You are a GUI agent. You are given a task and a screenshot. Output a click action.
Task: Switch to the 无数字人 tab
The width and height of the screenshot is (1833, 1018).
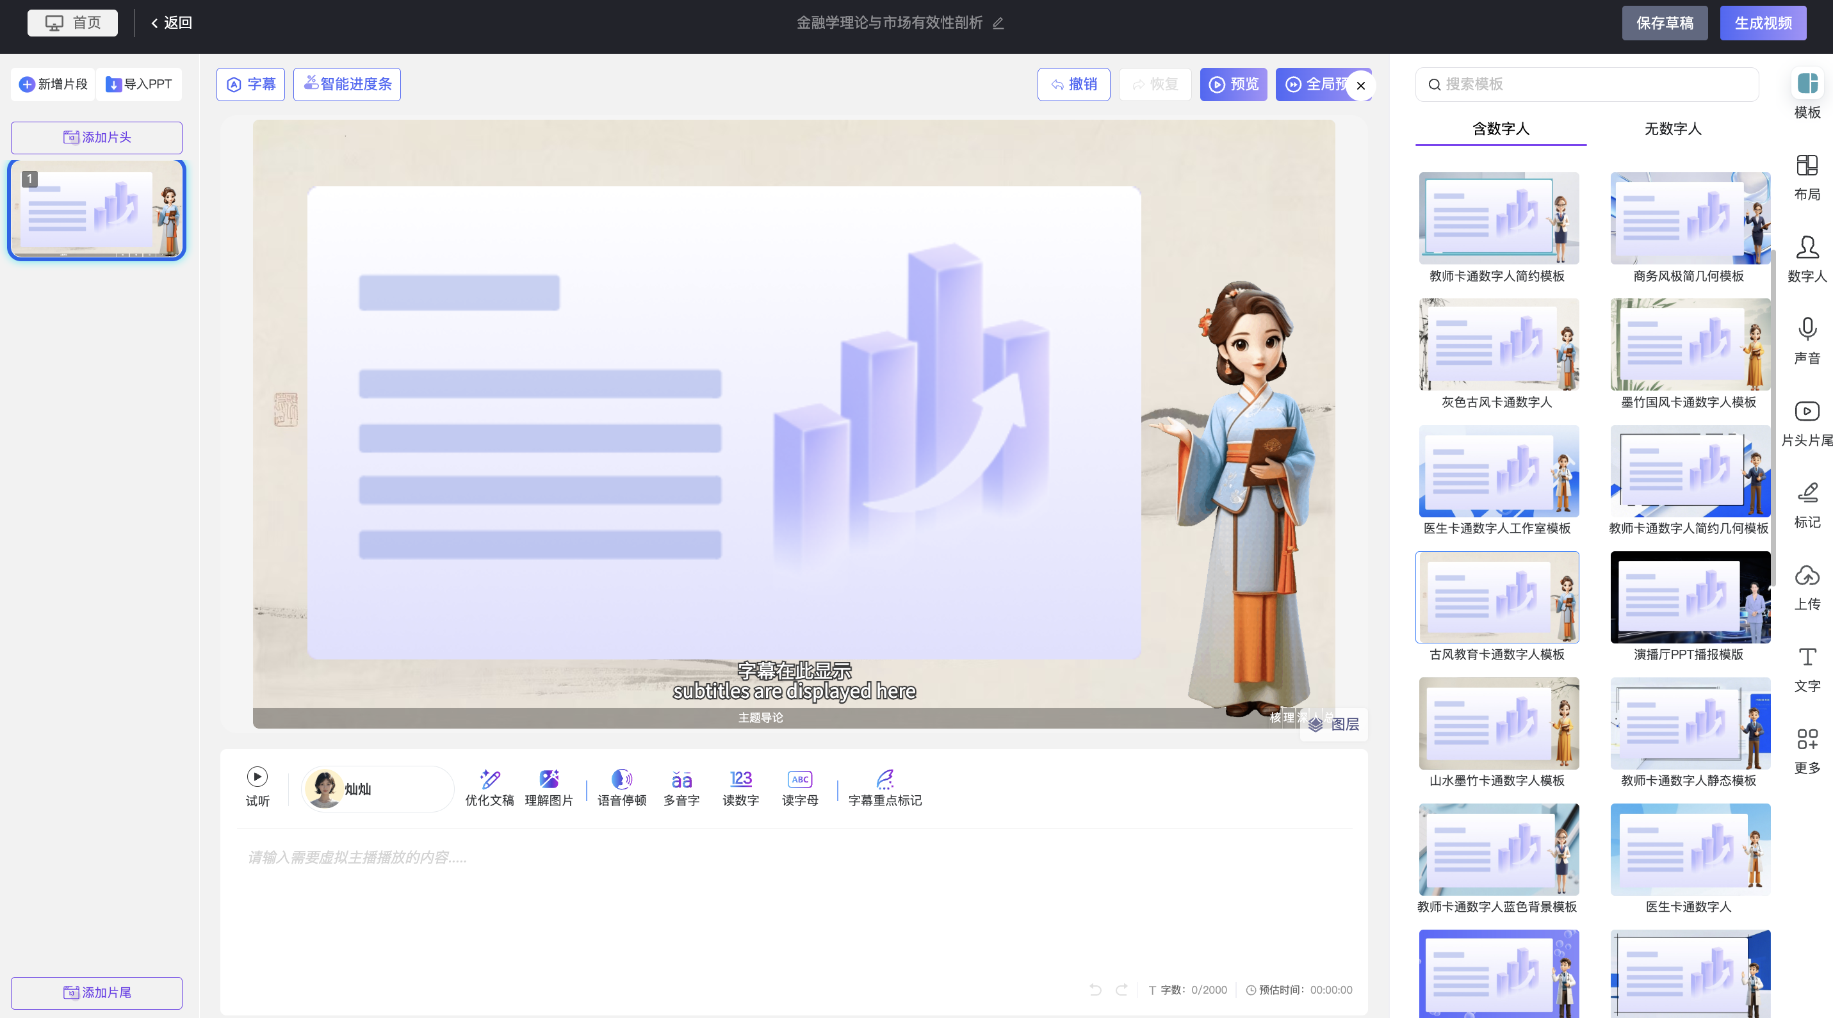pos(1672,129)
